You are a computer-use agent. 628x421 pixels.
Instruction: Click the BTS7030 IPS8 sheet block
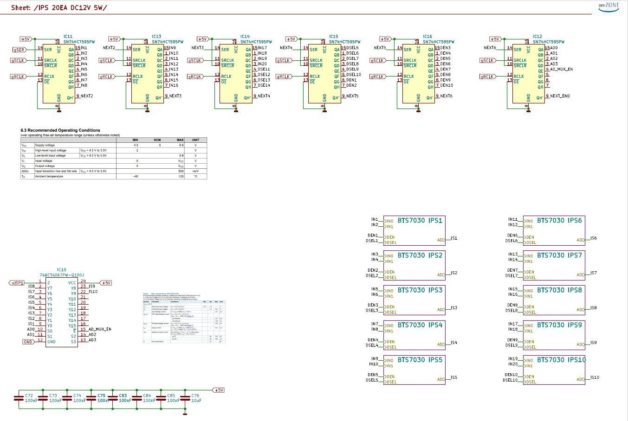[x=554, y=300]
